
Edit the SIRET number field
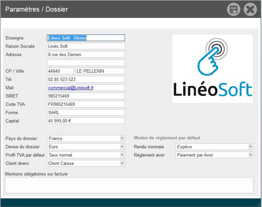(86, 96)
